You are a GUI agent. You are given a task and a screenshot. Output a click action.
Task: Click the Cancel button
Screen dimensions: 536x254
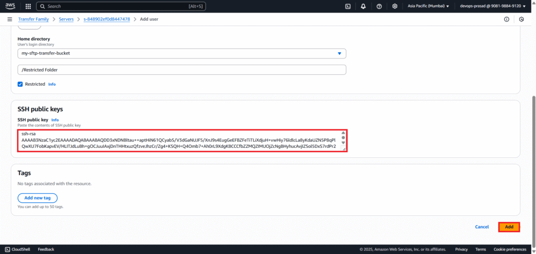pyautogui.click(x=482, y=227)
